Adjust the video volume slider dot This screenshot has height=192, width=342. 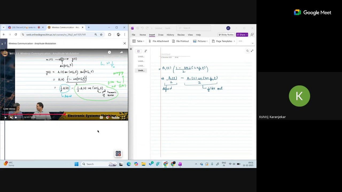(16, 117)
